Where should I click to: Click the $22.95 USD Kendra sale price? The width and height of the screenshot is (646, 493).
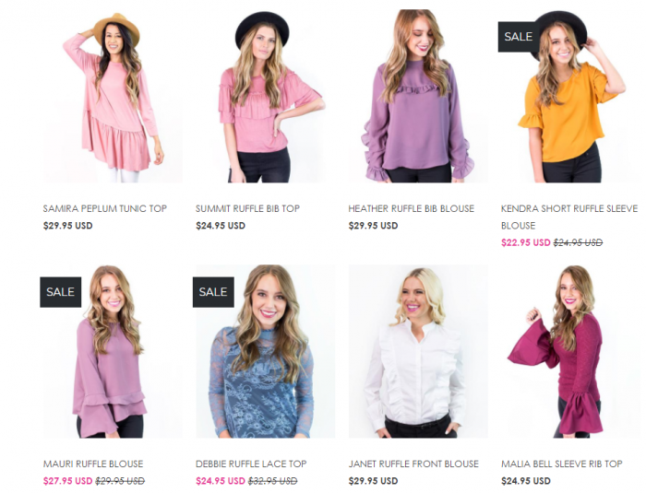[x=526, y=242]
